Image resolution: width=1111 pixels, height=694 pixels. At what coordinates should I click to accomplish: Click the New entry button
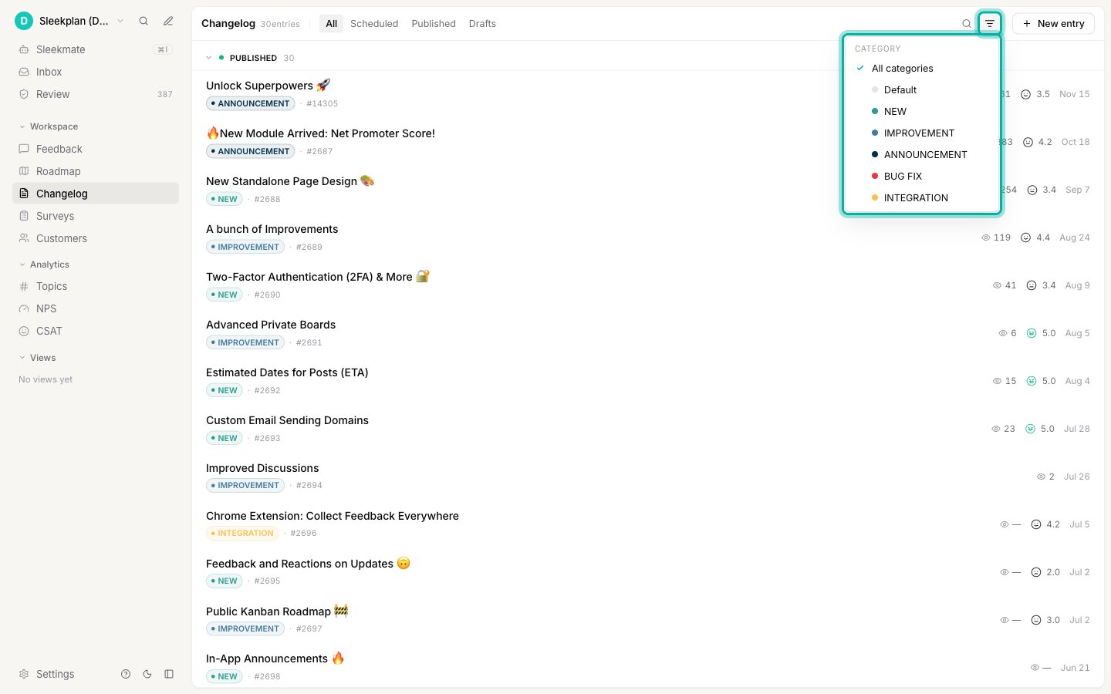coord(1053,24)
